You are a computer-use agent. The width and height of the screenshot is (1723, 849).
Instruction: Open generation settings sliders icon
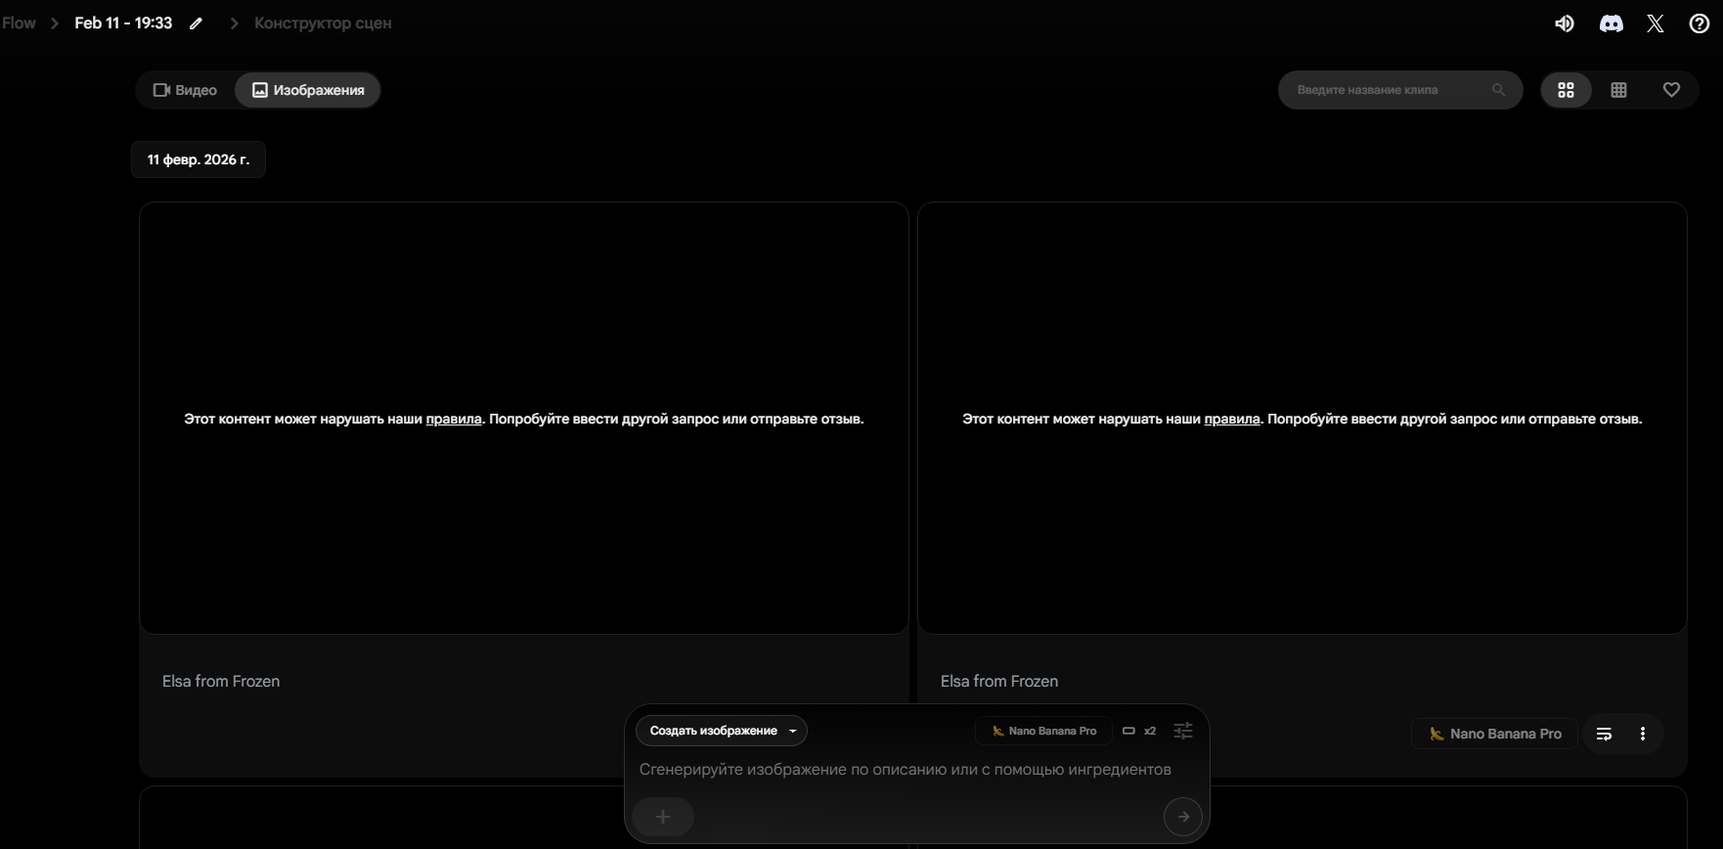point(1183,731)
